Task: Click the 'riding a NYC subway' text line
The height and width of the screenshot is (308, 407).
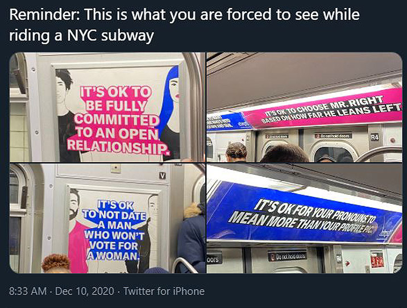Action: [81, 35]
